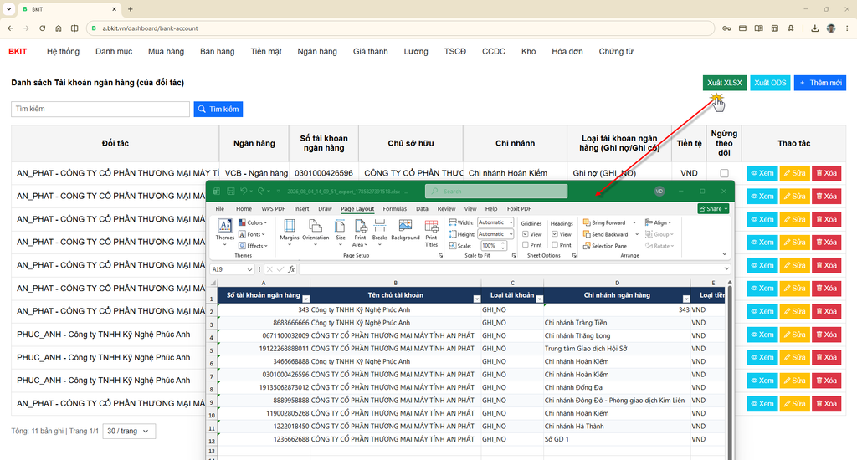
Task: Click the browser payment card icon
Action: pos(742,28)
